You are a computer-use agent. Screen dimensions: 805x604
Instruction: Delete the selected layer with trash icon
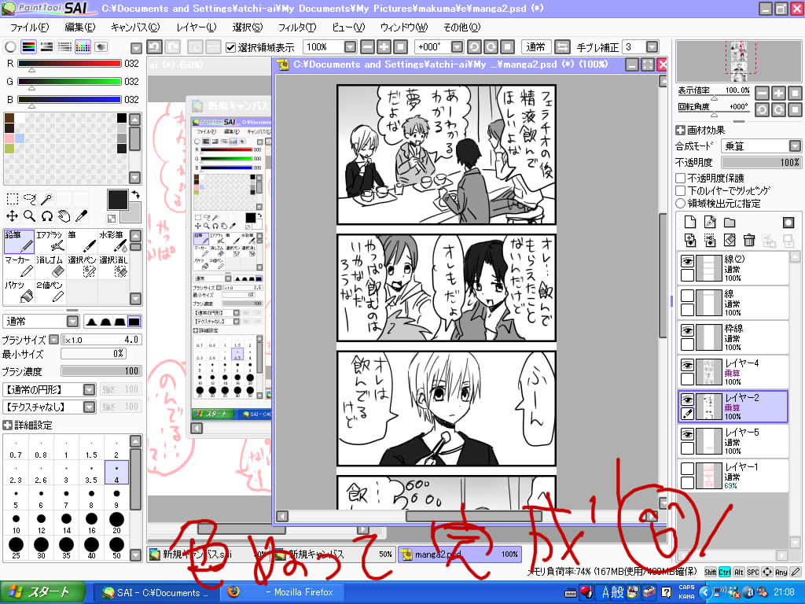(749, 240)
